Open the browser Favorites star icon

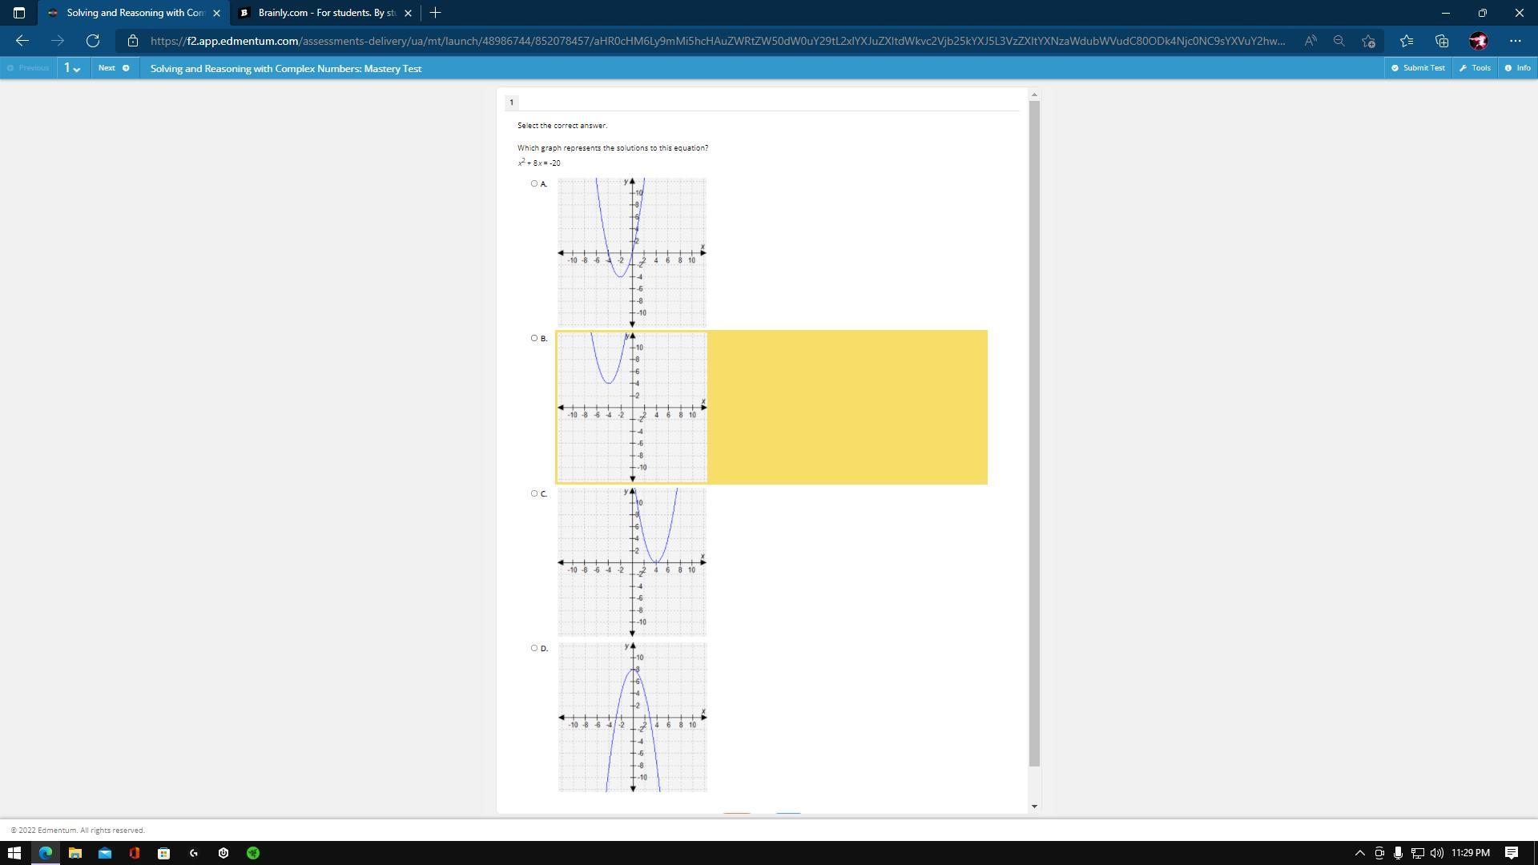pos(1406,41)
